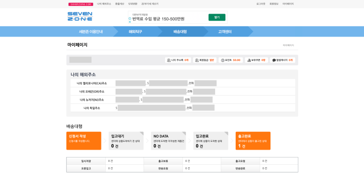
Task: Click the 나의 독일주소 row label
Action: [x=92, y=108]
